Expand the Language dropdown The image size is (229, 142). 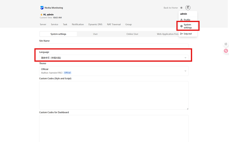[x=114, y=58]
